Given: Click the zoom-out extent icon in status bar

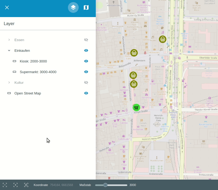Looking at the screenshot, I should coord(5,185).
